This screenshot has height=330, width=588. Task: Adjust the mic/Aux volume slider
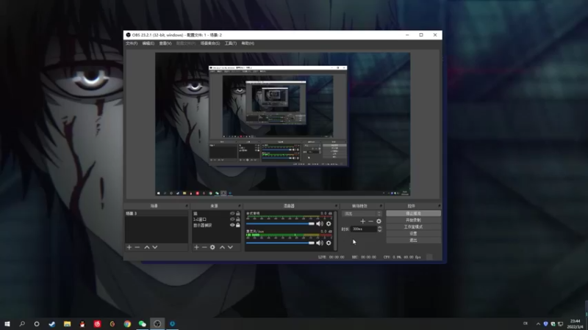pyautogui.click(x=280, y=243)
